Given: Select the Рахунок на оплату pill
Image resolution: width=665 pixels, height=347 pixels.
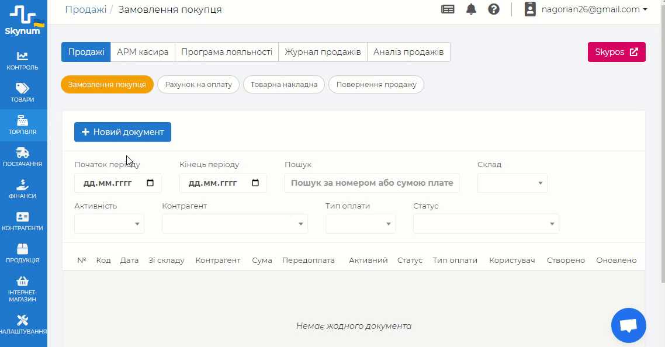Looking at the screenshot, I should 199,84.
